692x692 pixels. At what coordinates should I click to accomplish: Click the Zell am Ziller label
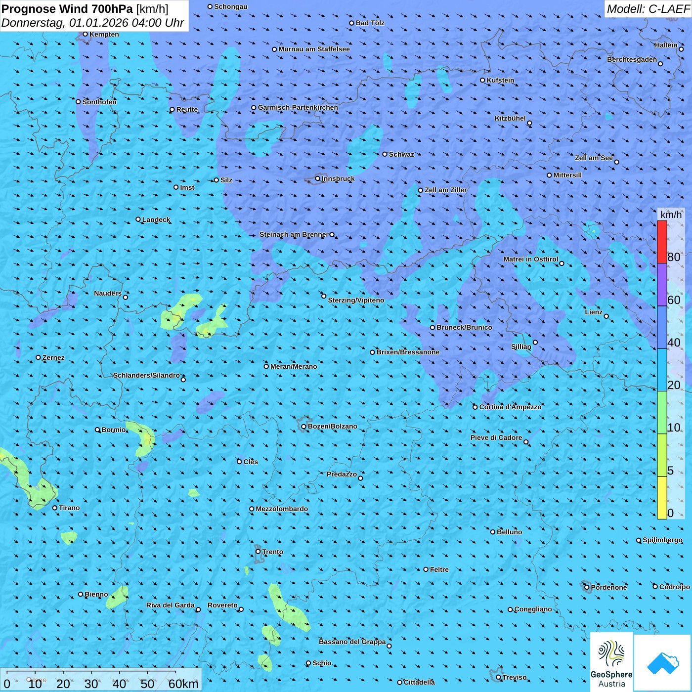click(x=446, y=190)
